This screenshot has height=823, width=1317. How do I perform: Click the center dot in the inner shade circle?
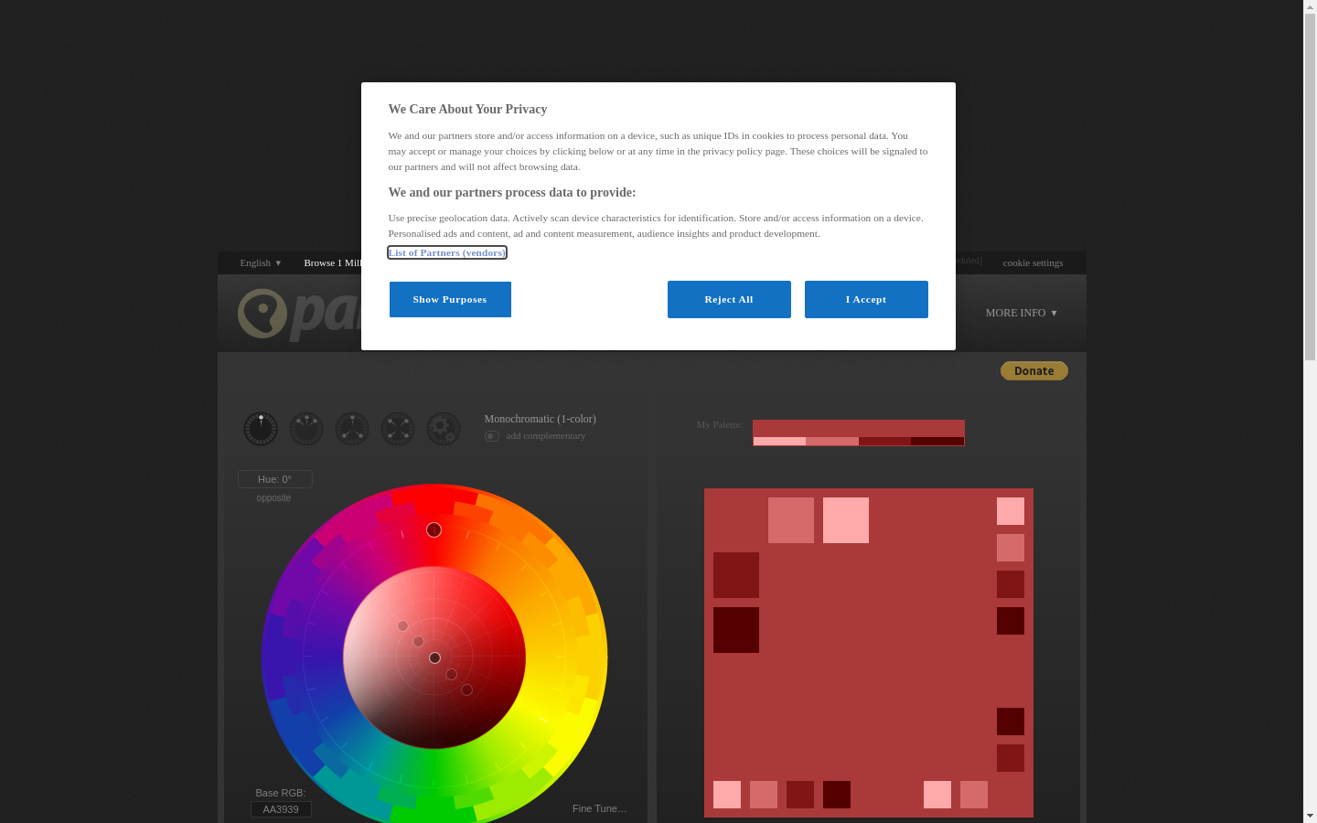434,658
